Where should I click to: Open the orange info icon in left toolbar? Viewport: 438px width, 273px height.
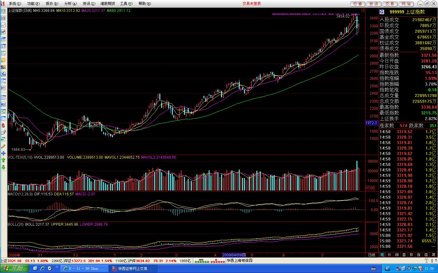(3, 60)
